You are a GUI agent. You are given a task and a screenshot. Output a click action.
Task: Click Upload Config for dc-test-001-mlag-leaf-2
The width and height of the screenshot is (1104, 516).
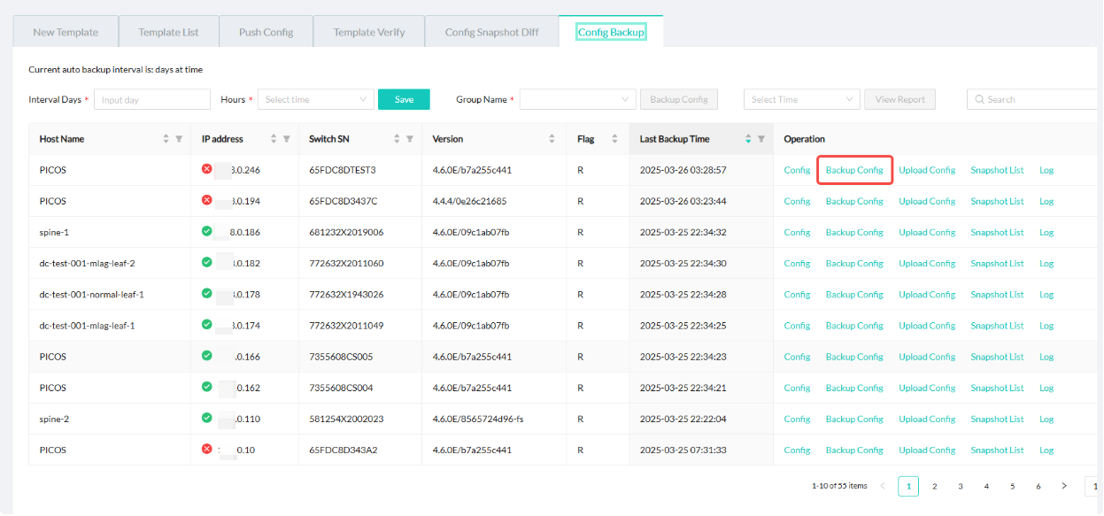[x=927, y=264]
